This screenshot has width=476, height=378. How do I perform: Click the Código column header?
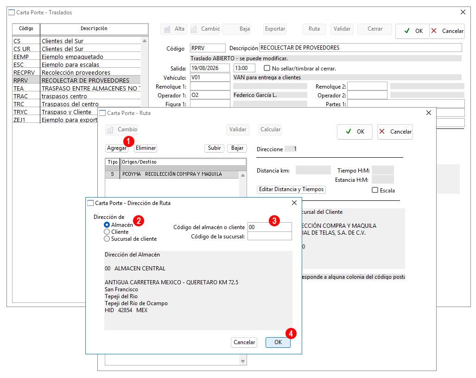pyautogui.click(x=26, y=29)
